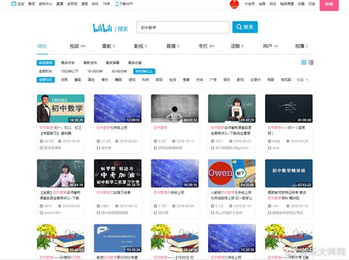Select the 60分钟以上 duration filter
The image size is (349, 260).
[x=144, y=71]
